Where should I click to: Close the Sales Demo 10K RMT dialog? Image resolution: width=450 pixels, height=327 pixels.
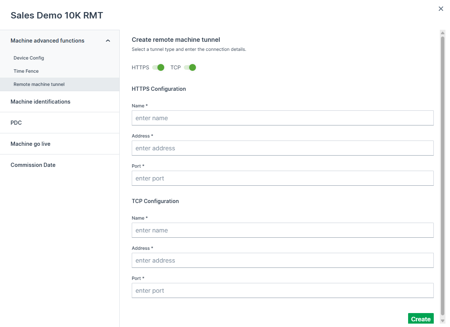click(441, 9)
